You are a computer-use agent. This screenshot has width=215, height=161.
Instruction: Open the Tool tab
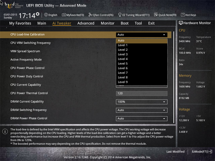coord(138,23)
